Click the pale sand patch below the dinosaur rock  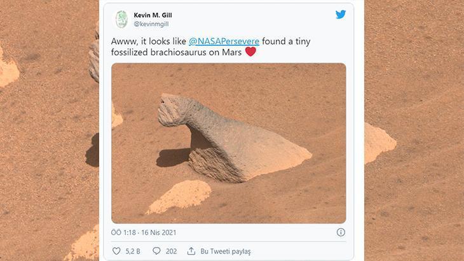point(180,196)
